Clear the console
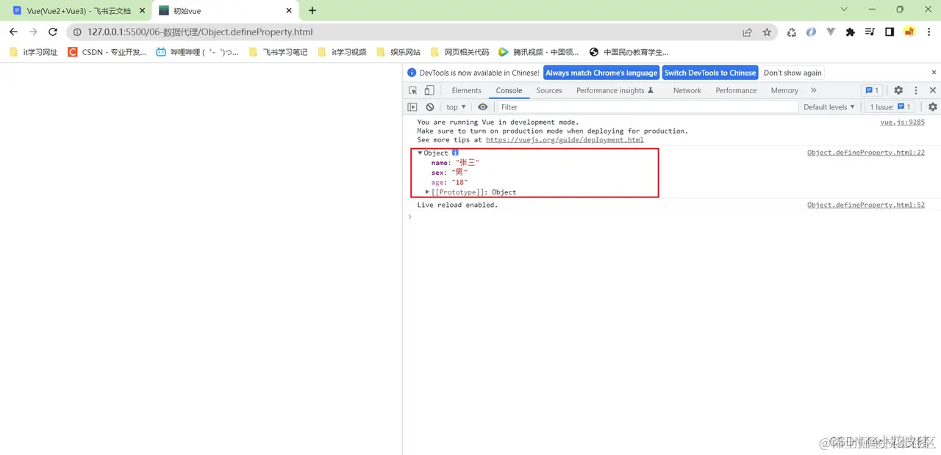941x455 pixels. tap(430, 107)
